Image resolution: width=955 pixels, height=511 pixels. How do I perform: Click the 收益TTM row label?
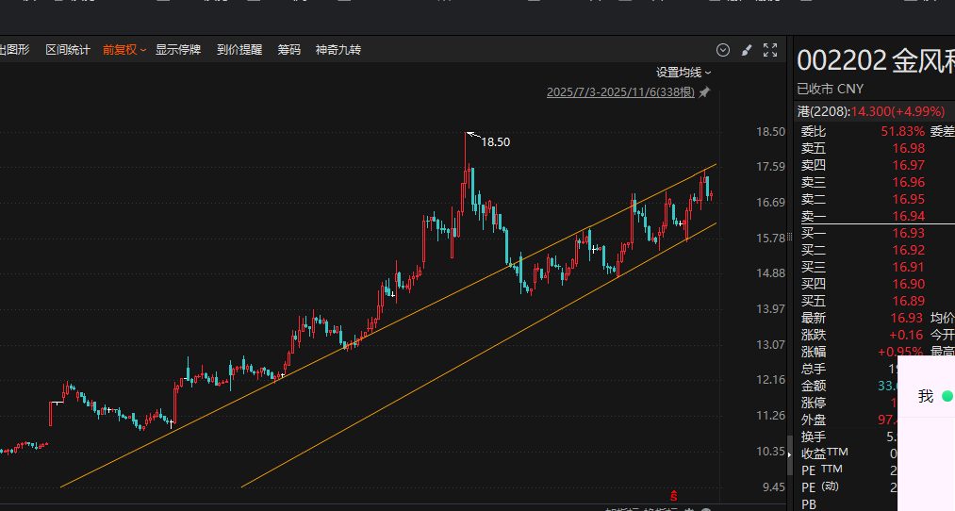(825, 453)
